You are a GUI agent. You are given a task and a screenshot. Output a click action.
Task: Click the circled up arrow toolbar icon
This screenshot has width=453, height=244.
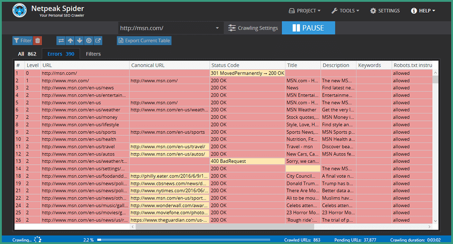tap(89, 41)
